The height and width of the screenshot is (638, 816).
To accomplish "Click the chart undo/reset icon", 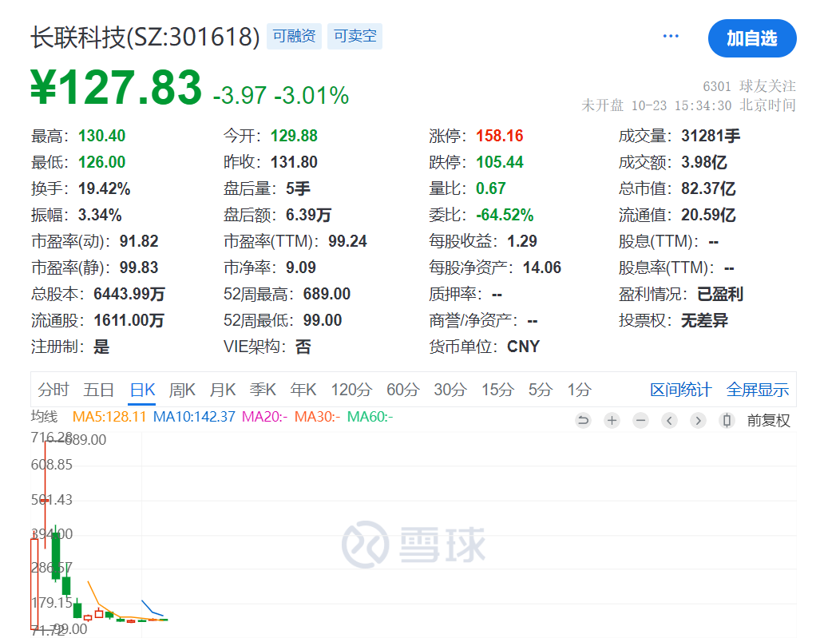I will click(584, 420).
